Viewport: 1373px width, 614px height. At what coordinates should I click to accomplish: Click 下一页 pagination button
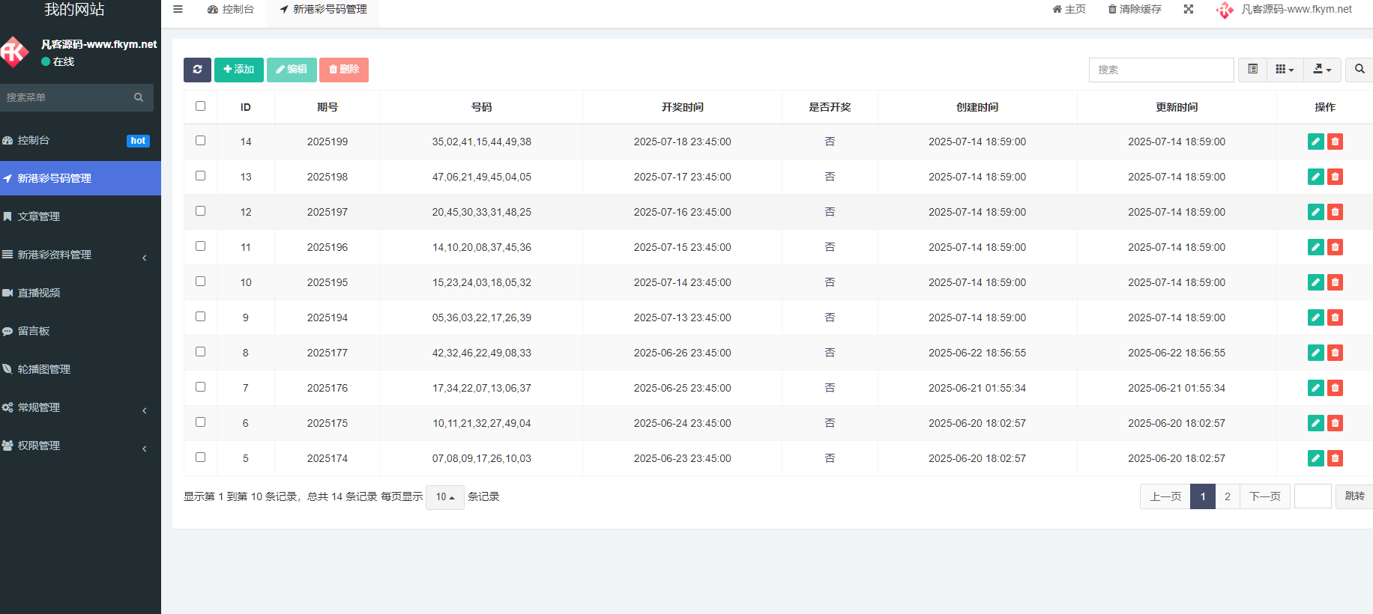(x=1265, y=496)
